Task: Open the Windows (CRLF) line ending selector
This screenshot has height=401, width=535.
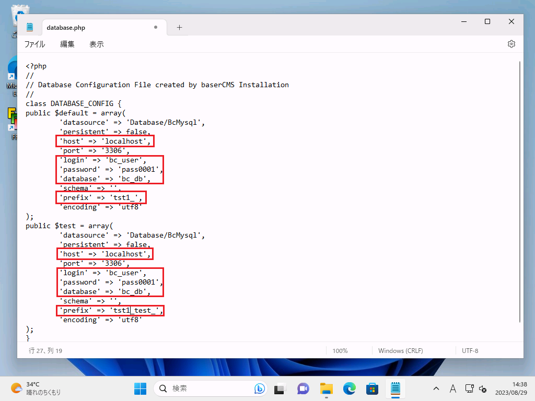Action: click(400, 351)
